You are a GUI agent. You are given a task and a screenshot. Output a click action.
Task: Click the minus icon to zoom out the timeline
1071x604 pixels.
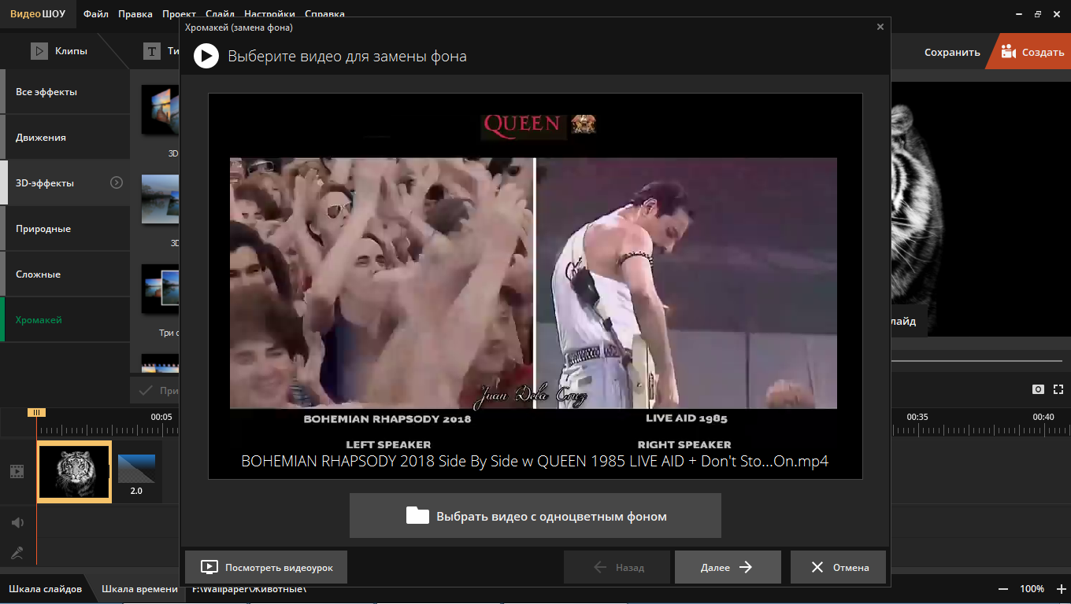click(1003, 589)
